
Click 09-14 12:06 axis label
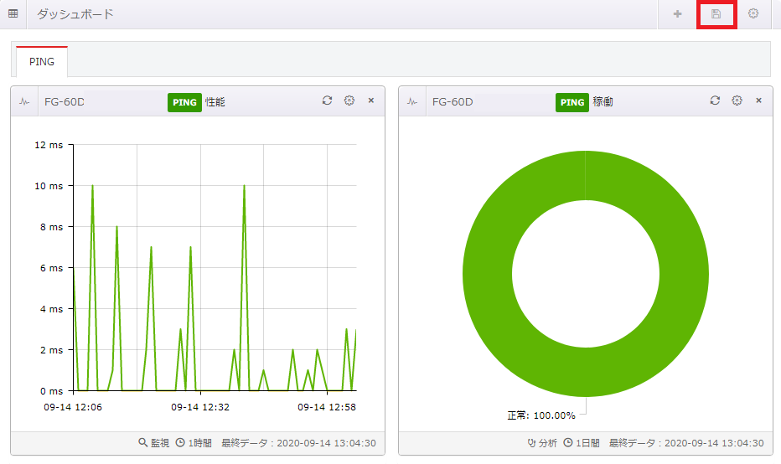click(73, 407)
